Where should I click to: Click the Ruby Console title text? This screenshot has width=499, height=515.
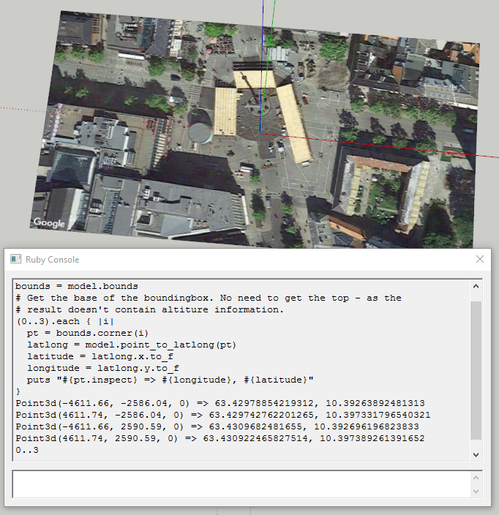[52, 260]
